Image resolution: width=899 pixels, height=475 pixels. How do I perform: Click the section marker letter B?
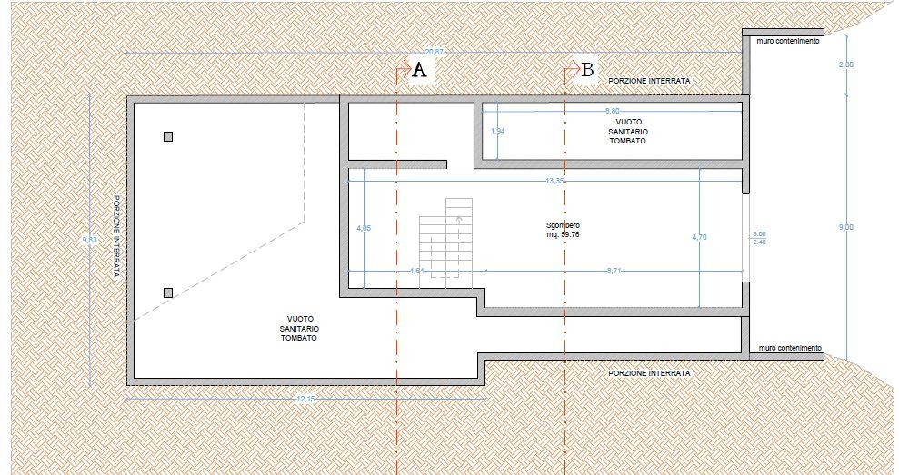click(x=588, y=70)
